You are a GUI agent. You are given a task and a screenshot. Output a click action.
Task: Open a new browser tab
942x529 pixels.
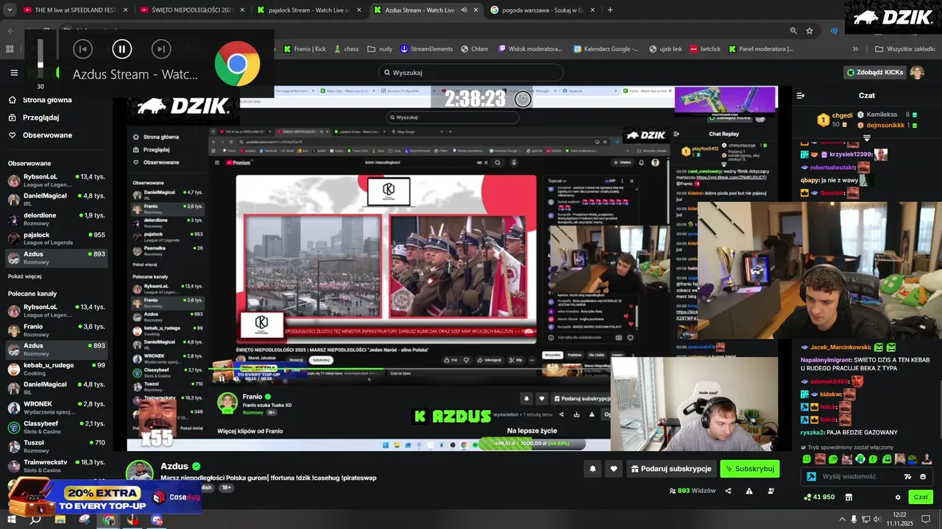click(x=610, y=10)
